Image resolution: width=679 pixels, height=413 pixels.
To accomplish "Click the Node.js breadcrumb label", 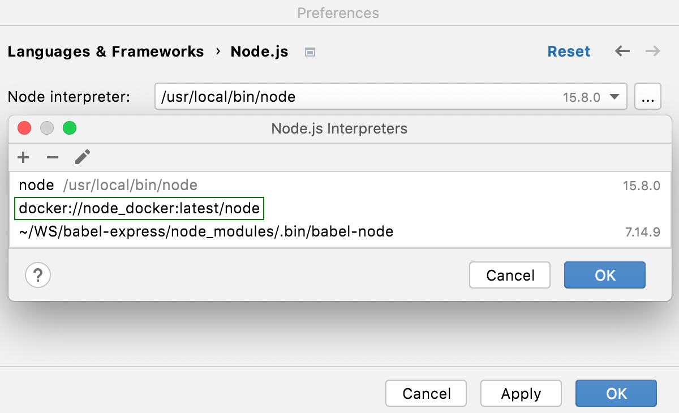I will pos(259,51).
